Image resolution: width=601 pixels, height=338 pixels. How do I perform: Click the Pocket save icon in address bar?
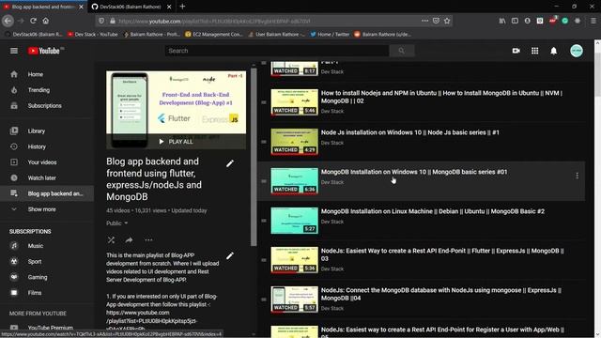pos(436,21)
